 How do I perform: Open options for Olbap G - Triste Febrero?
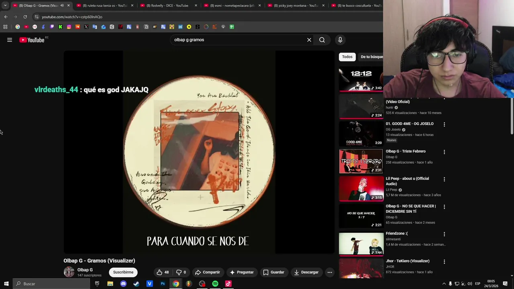tap(444, 152)
